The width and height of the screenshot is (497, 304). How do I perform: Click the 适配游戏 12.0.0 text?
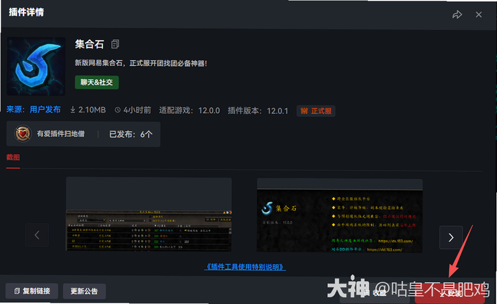click(189, 111)
